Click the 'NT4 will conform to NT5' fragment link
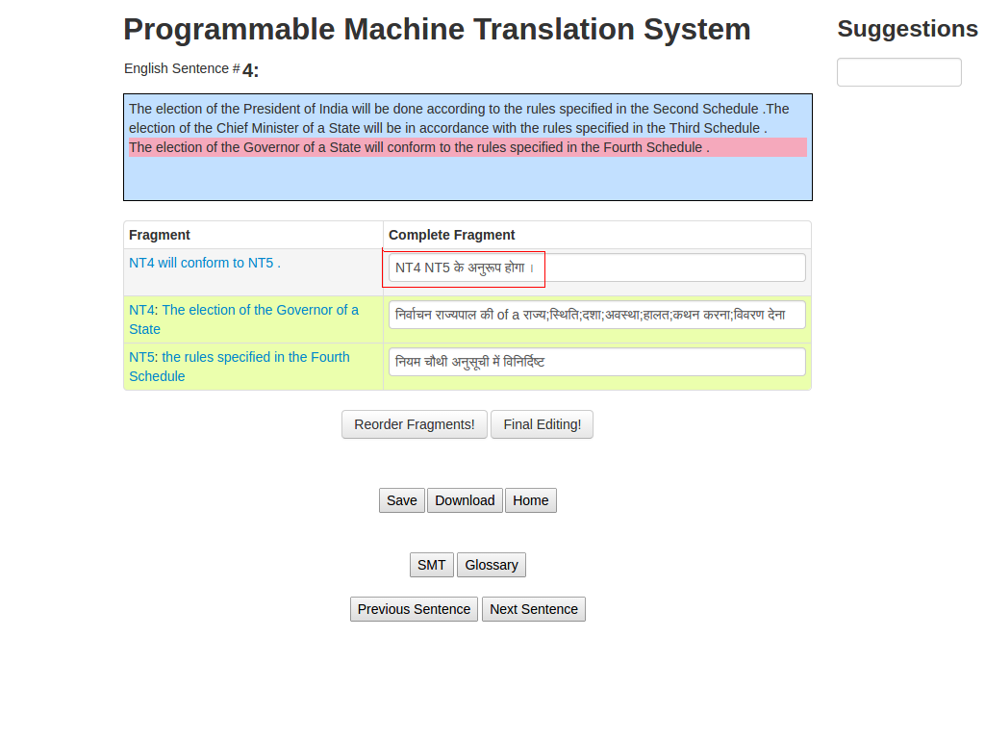 205,263
